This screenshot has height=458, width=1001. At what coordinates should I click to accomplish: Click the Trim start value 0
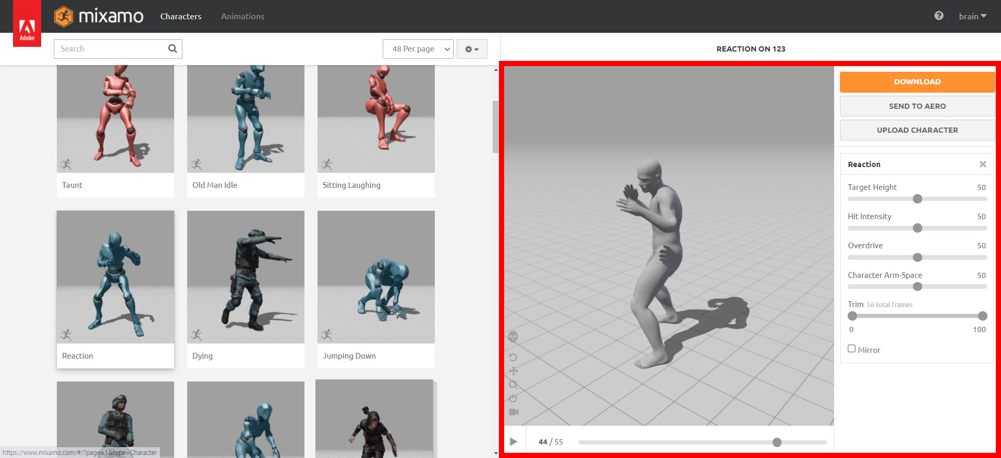point(851,329)
